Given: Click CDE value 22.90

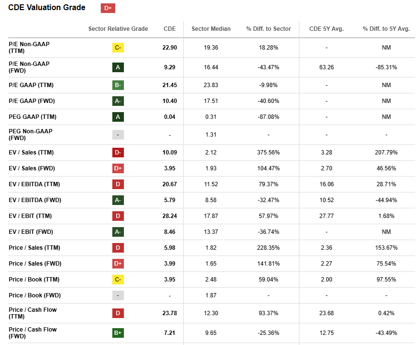Looking at the screenshot, I should (x=170, y=48).
